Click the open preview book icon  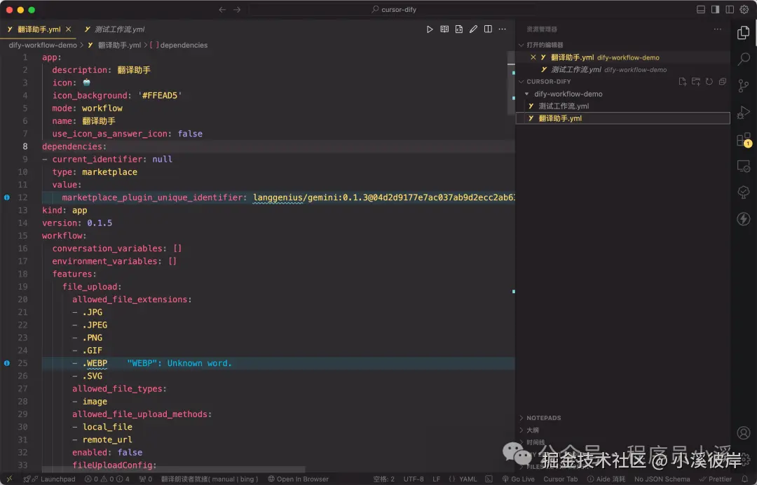point(444,29)
